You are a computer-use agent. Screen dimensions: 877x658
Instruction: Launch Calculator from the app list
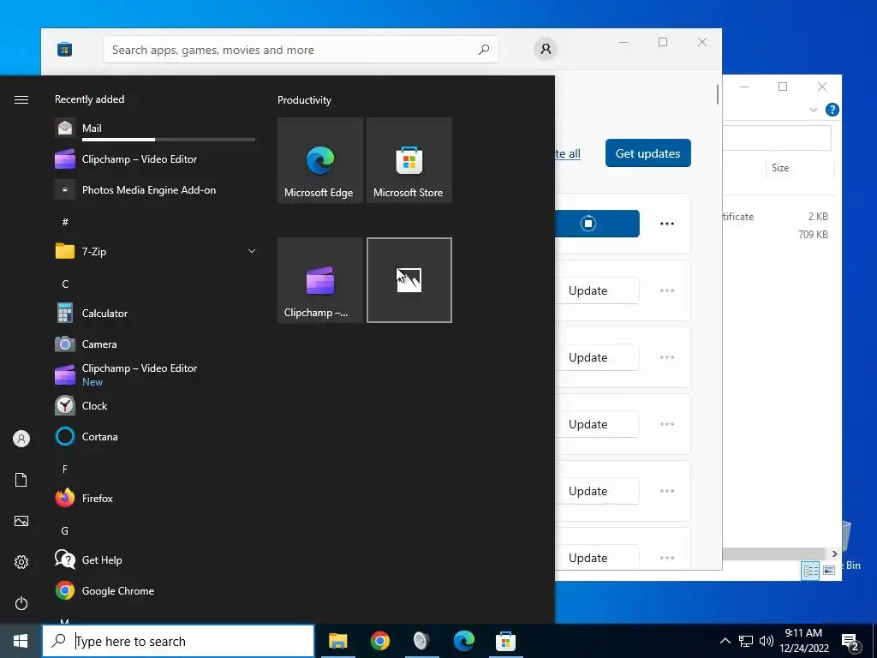coord(155,314)
